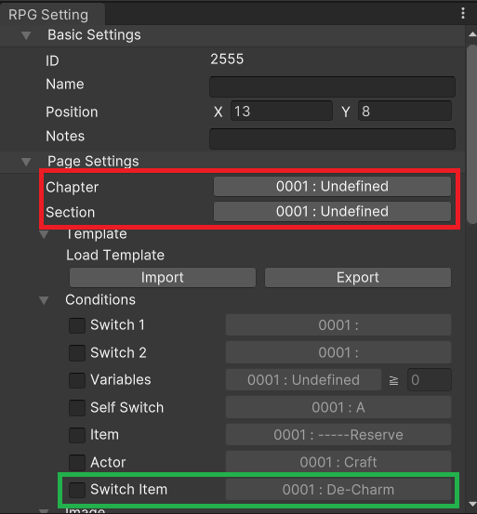The height and width of the screenshot is (514, 477).
Task: Collapse the Template foldout triangle
Action: (x=44, y=234)
